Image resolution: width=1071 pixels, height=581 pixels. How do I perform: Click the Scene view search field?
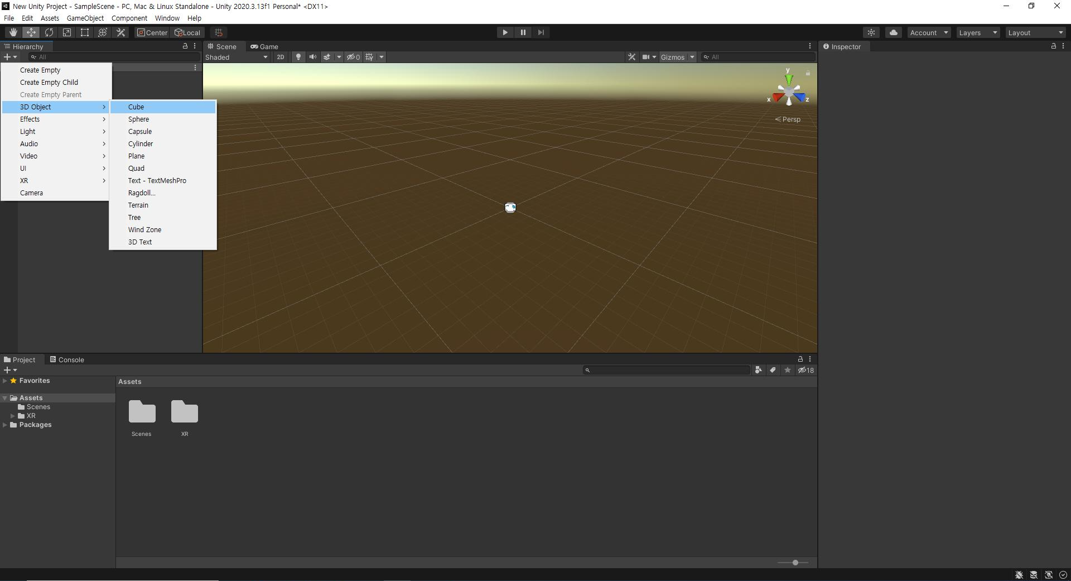coord(758,57)
